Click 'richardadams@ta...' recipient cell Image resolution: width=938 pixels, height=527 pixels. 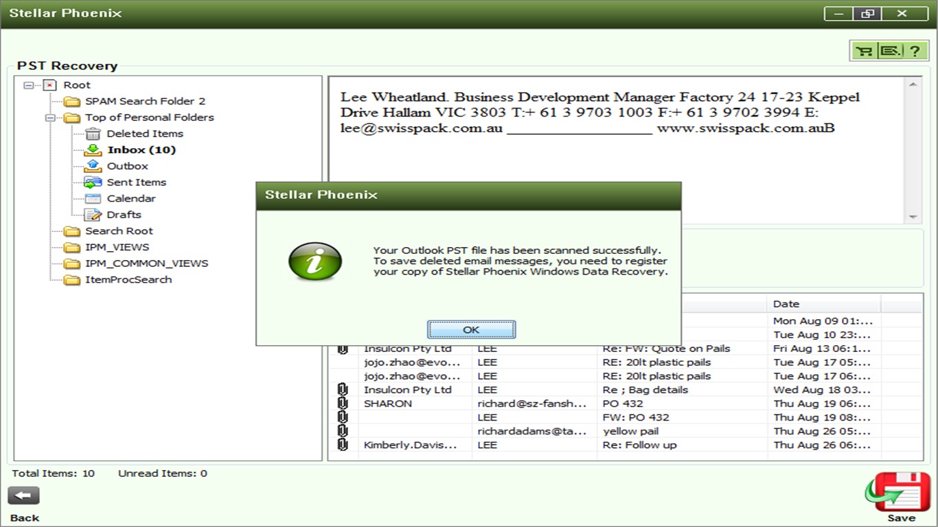coord(532,431)
